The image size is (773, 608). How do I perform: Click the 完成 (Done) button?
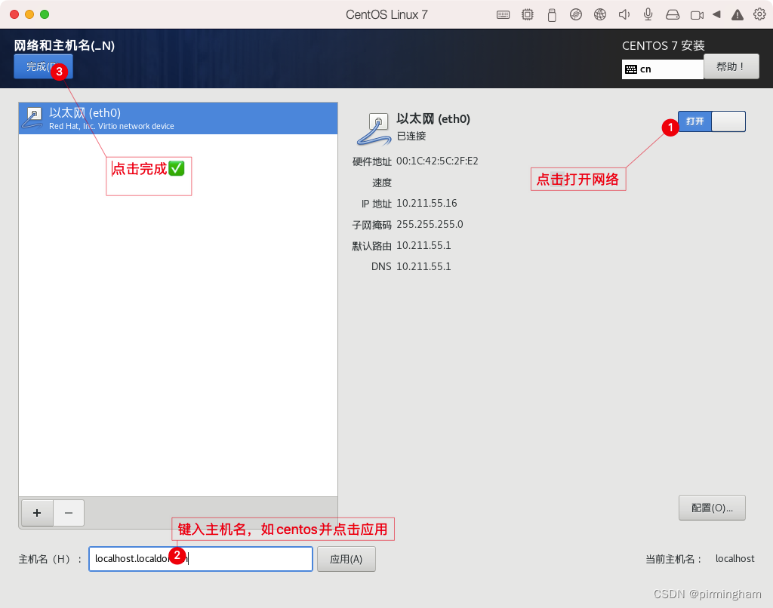[43, 66]
